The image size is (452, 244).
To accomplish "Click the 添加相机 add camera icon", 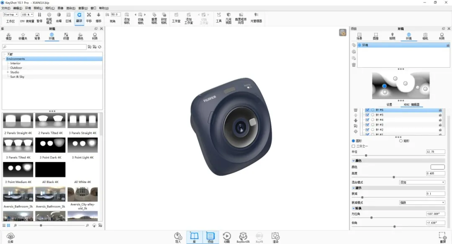I will [127, 18].
